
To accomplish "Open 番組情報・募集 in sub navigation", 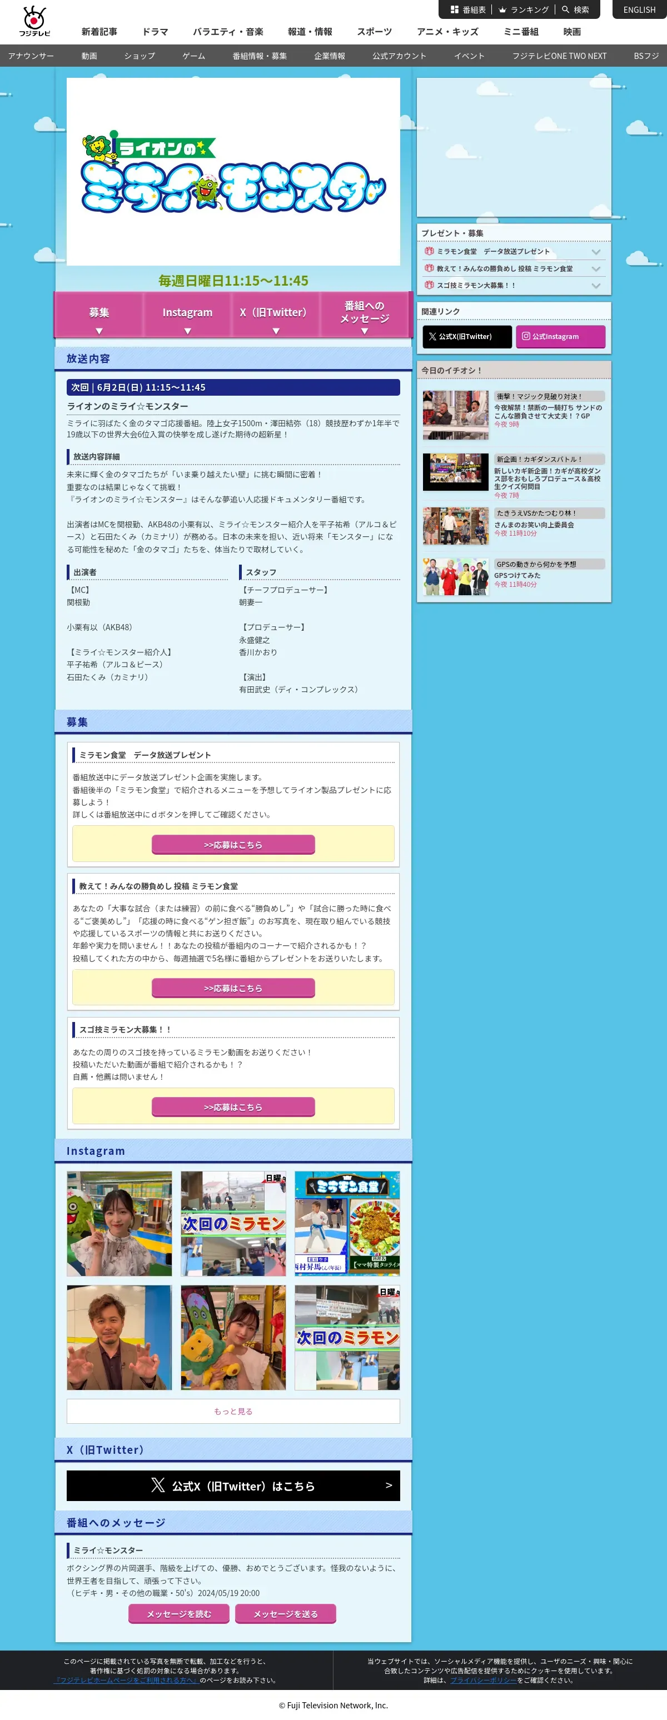I will pyautogui.click(x=260, y=56).
